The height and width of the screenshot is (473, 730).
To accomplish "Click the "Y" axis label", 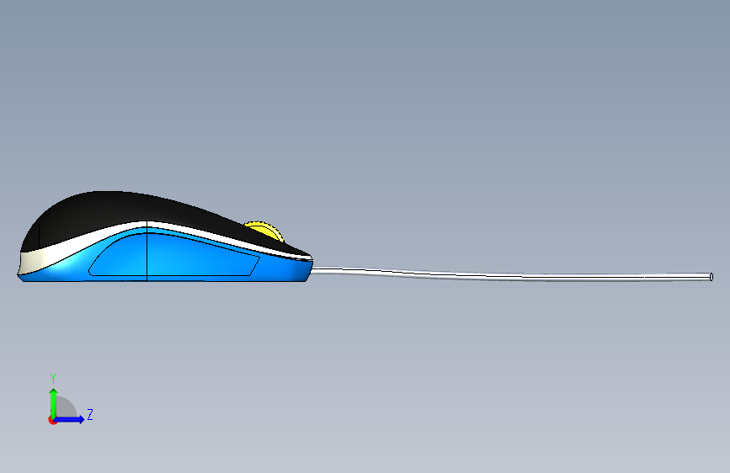I will [x=53, y=379].
